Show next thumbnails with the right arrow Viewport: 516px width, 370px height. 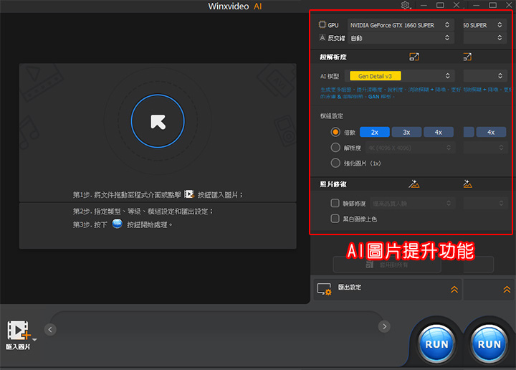[x=384, y=326]
